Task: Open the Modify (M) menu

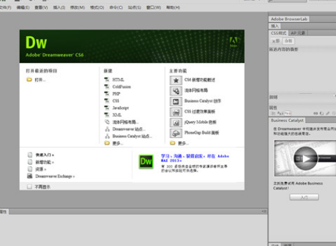Action: click(x=77, y=7)
